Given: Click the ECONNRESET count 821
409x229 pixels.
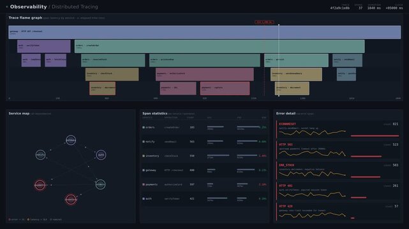Looking at the screenshot, I should coord(396,124).
